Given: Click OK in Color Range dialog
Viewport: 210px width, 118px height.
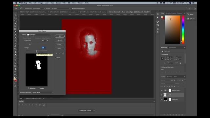Looking at the screenshot, I should (60, 36).
